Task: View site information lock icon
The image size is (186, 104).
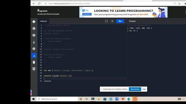Action: click(46, 4)
